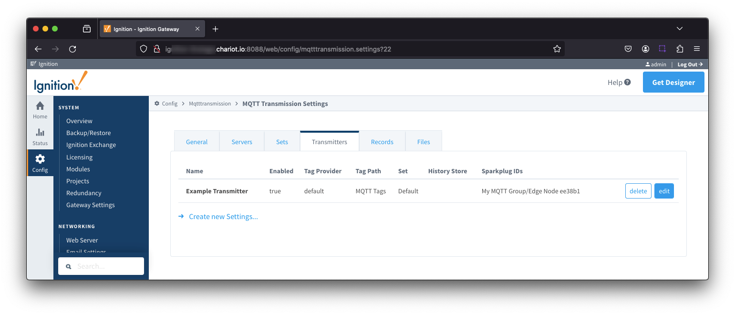Viewport: 735px width, 315px height.
Task: Click the browser URL address bar
Action: 351,49
